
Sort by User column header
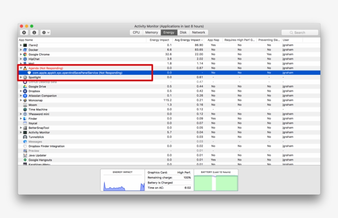pos(292,40)
